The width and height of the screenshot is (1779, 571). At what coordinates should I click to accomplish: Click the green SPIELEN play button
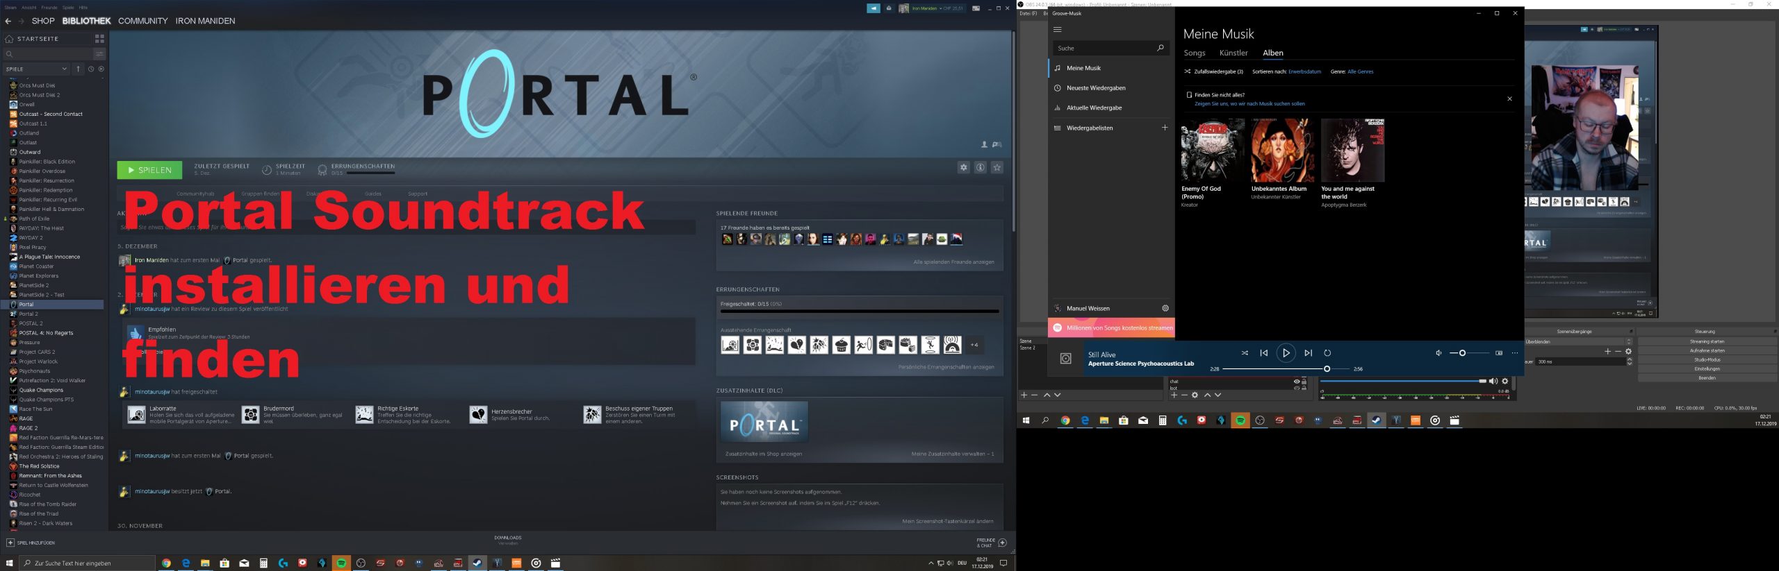coord(149,170)
